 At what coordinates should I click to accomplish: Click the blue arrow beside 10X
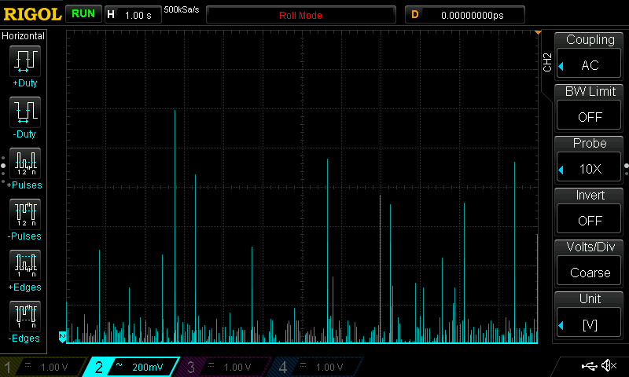(561, 170)
